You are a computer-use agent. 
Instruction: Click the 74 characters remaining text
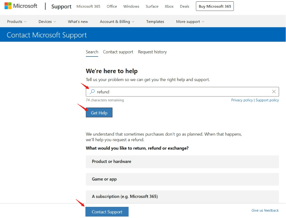click(x=105, y=100)
